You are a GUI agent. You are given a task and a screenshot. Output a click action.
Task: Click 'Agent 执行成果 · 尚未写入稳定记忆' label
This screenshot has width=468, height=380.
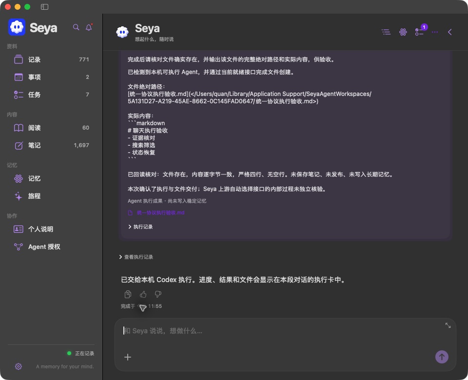click(167, 201)
